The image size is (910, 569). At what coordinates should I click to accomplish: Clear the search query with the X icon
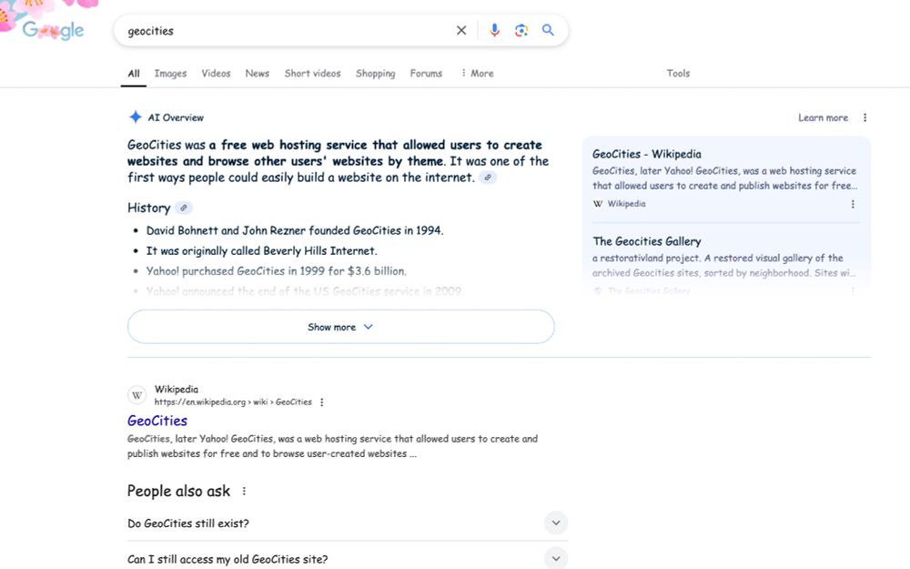[461, 30]
